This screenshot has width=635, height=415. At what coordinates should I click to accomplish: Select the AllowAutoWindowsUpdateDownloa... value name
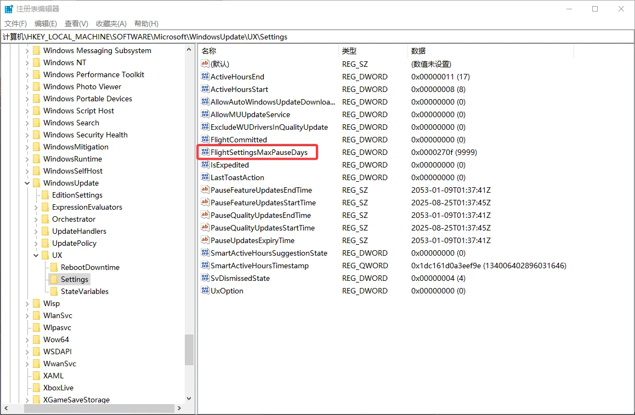[x=273, y=102]
